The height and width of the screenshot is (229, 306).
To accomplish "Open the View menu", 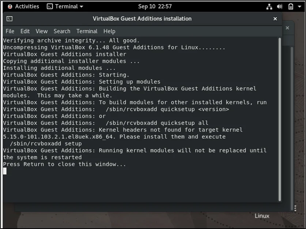I will coord(41,31).
